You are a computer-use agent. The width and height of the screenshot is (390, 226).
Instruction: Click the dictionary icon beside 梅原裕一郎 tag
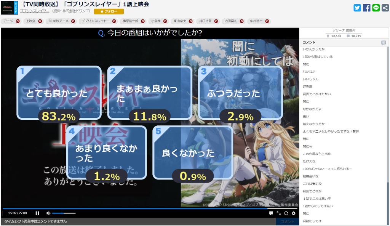coord(143,21)
